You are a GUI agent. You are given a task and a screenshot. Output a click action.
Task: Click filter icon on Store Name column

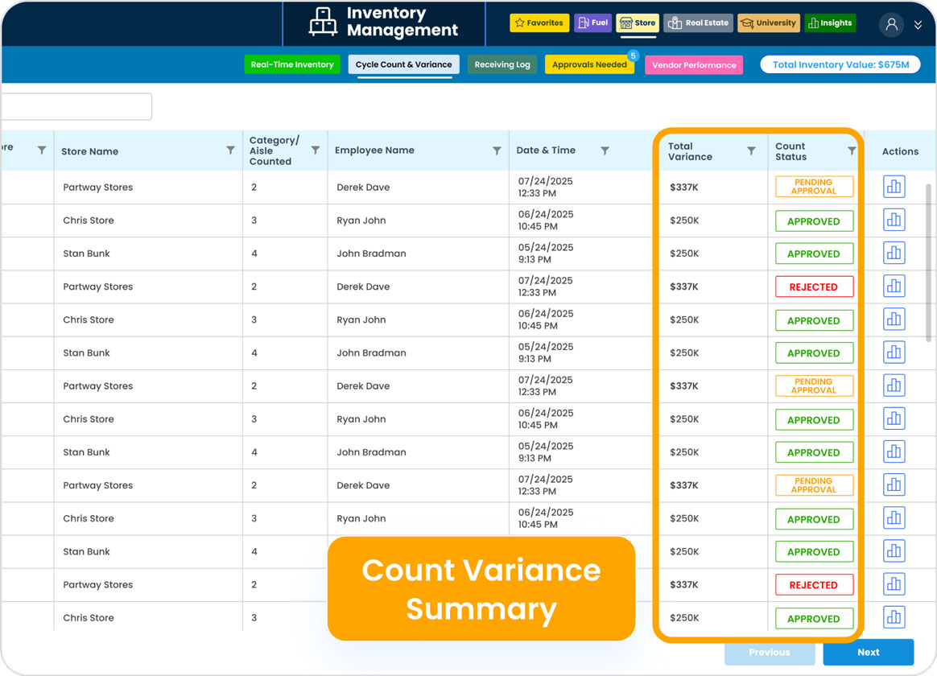(231, 150)
